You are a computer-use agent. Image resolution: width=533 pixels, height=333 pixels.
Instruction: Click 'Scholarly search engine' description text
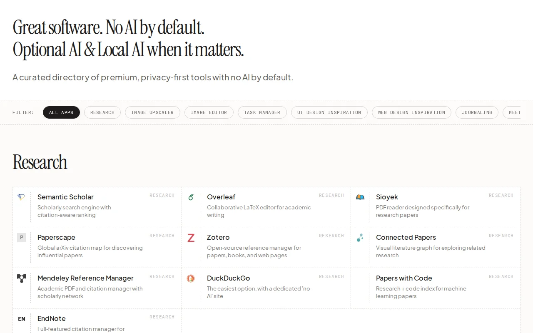coord(74,211)
